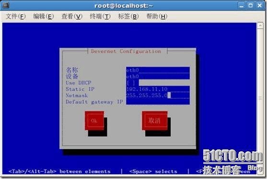This screenshot has height=179, width=267.
Task: Open the 标签(B) menu
Action: 128,17
